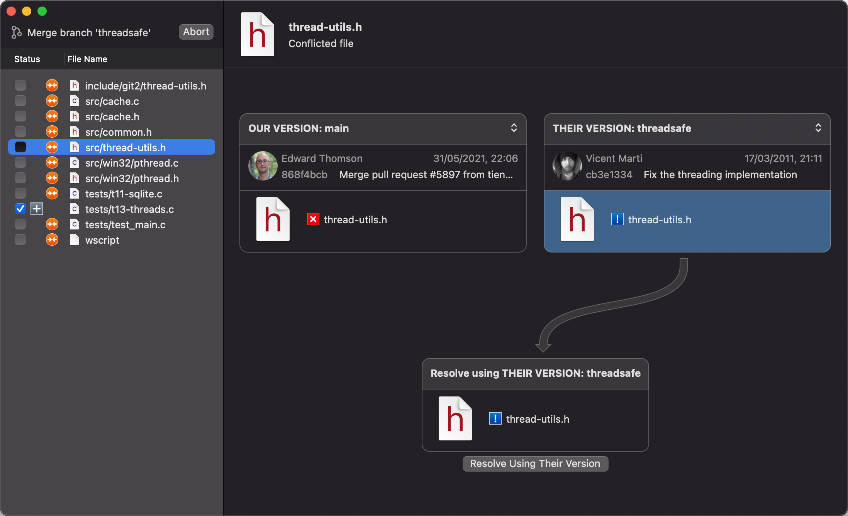Toggle checkbox for src/common.h
This screenshot has width=848, height=516.
point(20,132)
